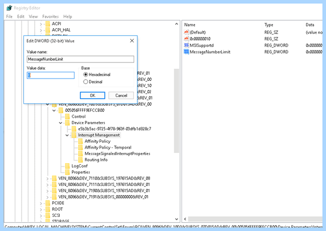The image size is (326, 231).
Task: Expand the DEV_7191 SUBSYS_00000000 REV_01 node
Action: (x=47, y=197)
